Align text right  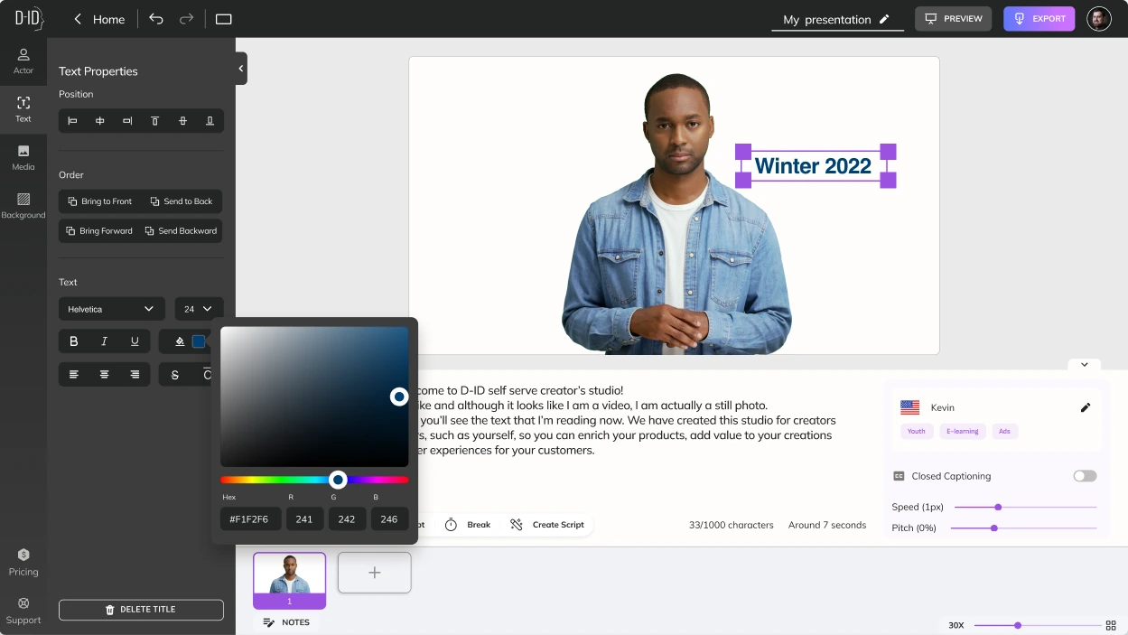pyautogui.click(x=135, y=374)
